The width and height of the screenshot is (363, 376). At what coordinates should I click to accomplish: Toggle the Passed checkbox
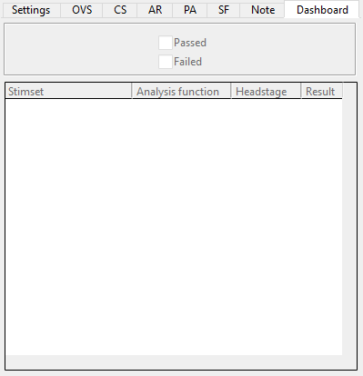point(166,43)
